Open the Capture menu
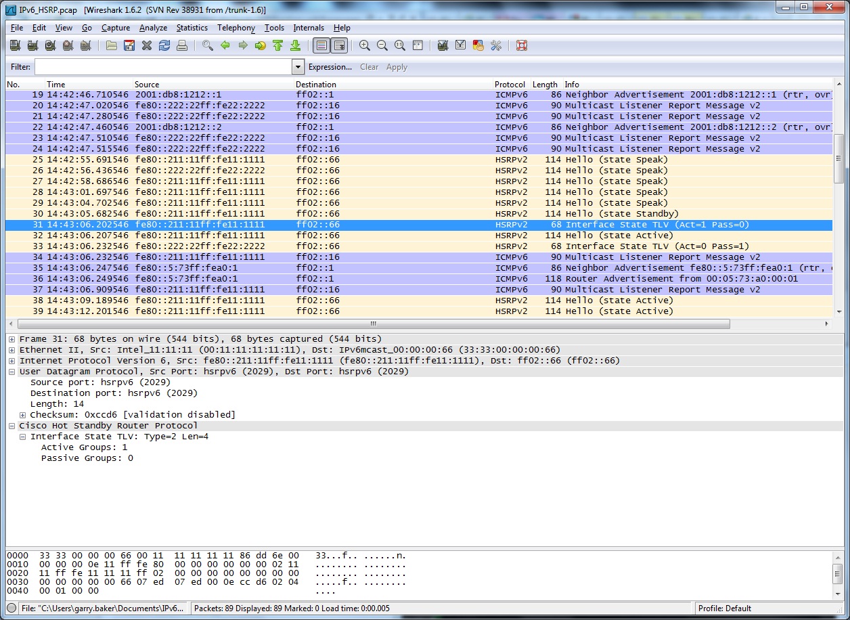This screenshot has width=850, height=620. coord(116,28)
